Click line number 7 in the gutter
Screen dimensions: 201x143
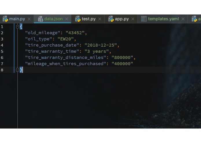point(2,64)
